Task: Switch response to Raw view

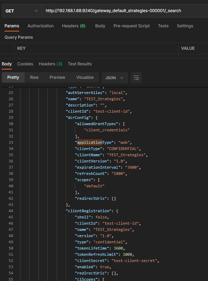Action: tap(34, 77)
